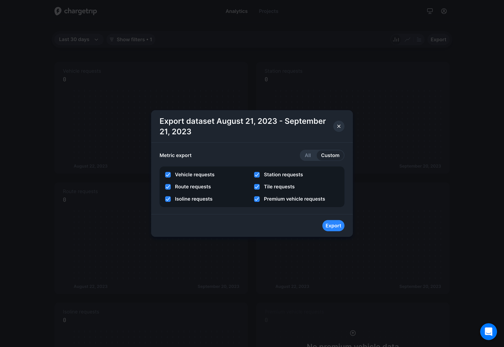Toggle the Station requests checkbox

pos(257,175)
